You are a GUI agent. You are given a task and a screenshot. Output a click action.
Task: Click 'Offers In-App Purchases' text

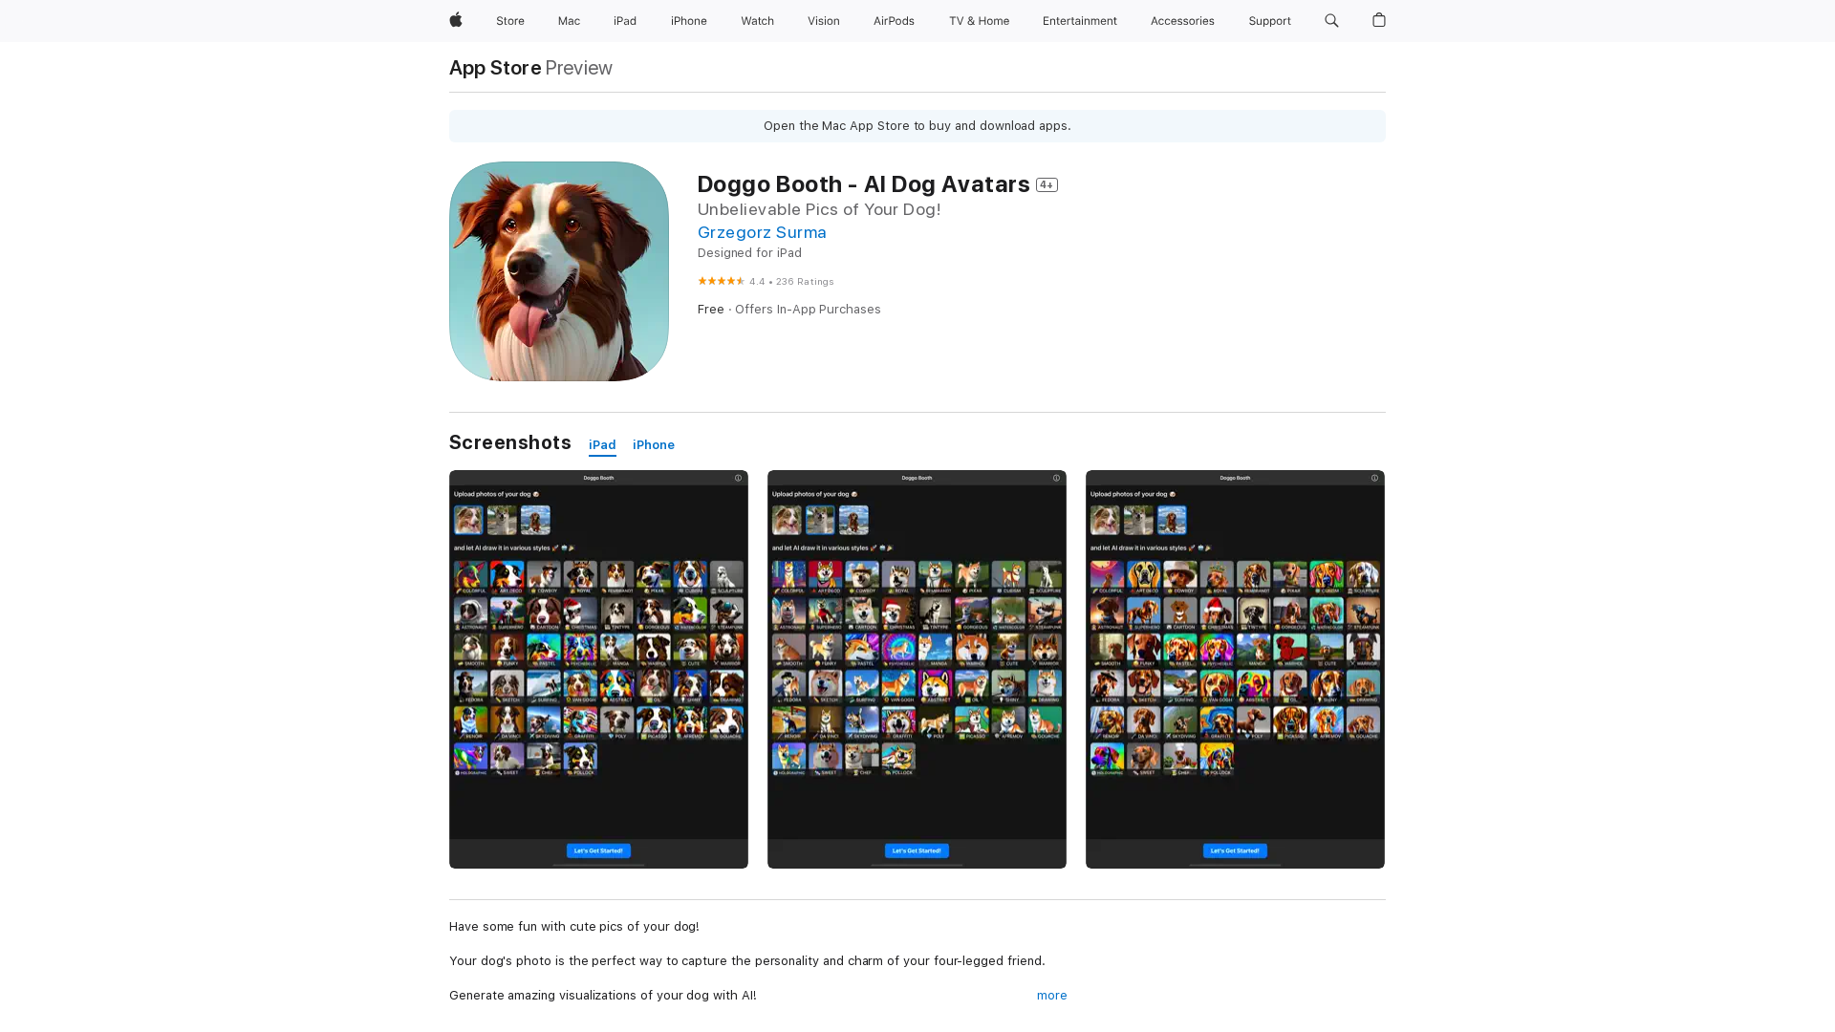tap(808, 310)
